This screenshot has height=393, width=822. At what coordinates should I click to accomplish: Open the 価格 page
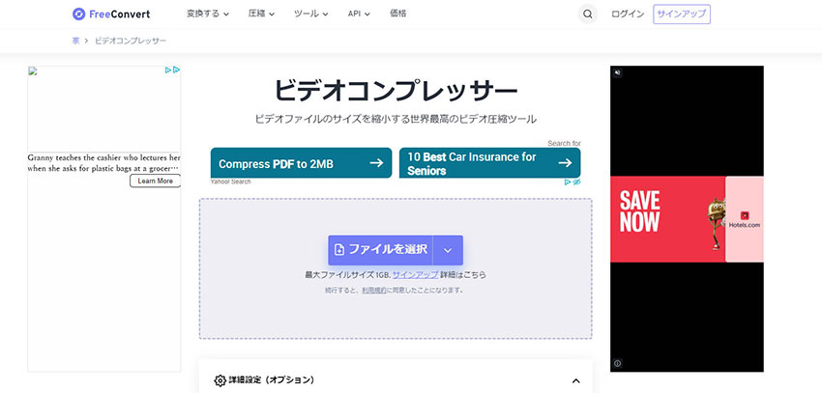point(397,14)
